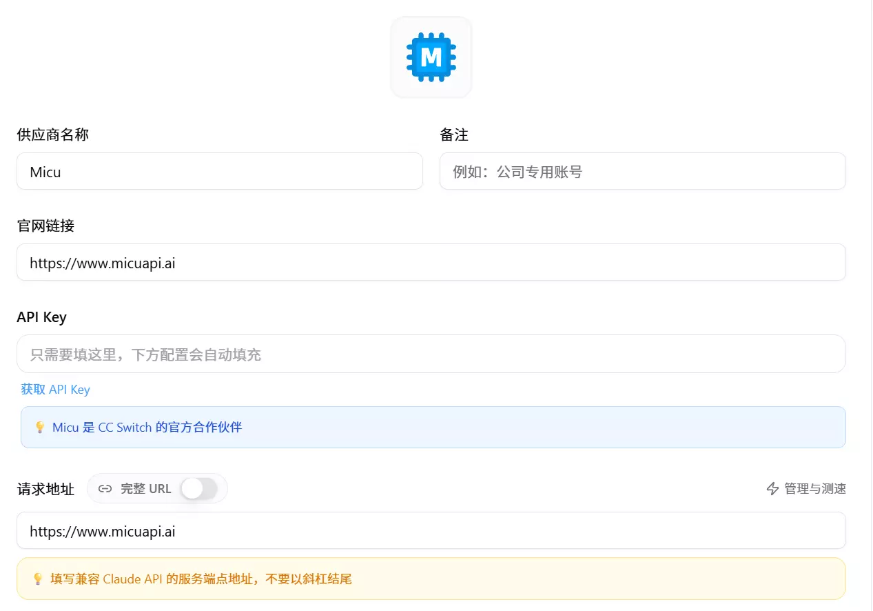Open 管理与测速 button
This screenshot has width=873, height=611.
click(x=806, y=489)
